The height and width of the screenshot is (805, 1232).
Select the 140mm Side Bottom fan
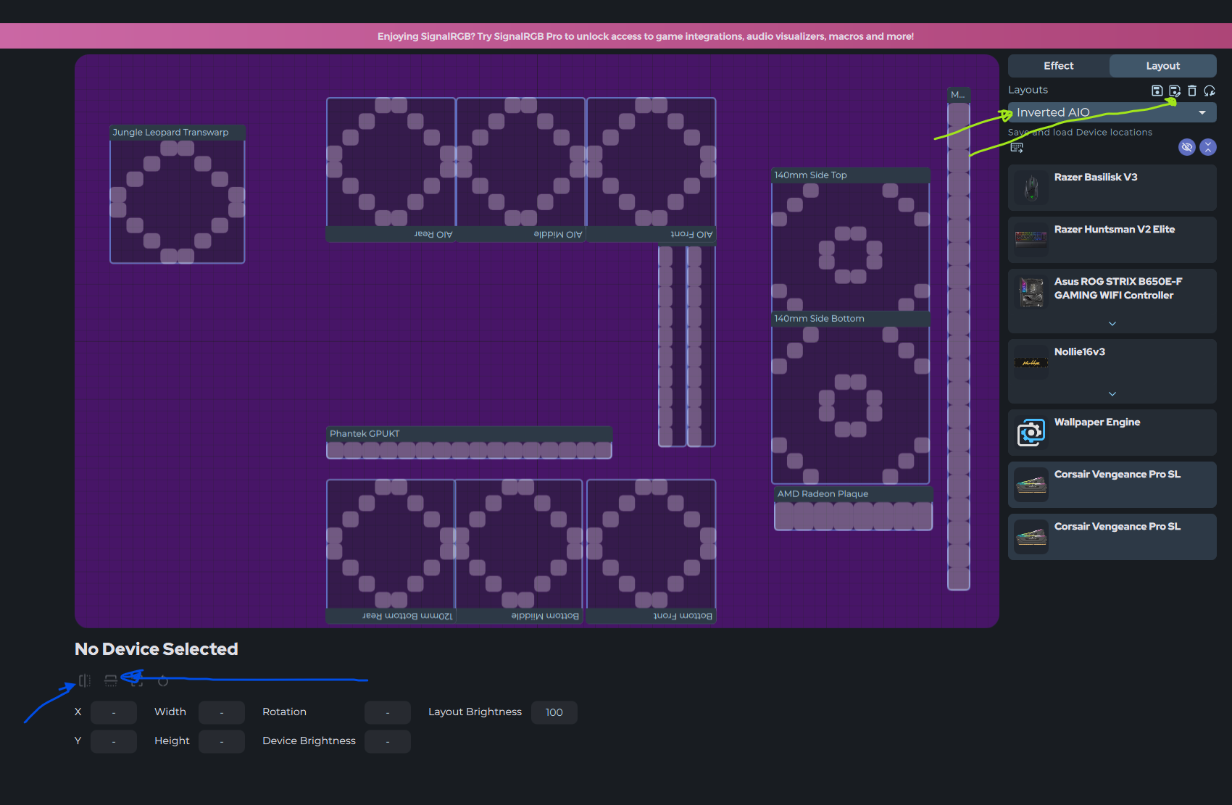click(851, 398)
